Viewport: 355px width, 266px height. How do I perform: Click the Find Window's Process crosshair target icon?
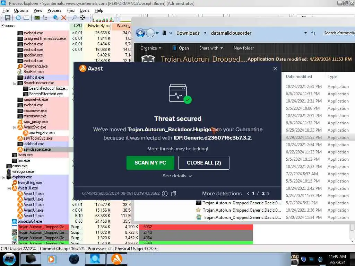click(x=83, y=18)
